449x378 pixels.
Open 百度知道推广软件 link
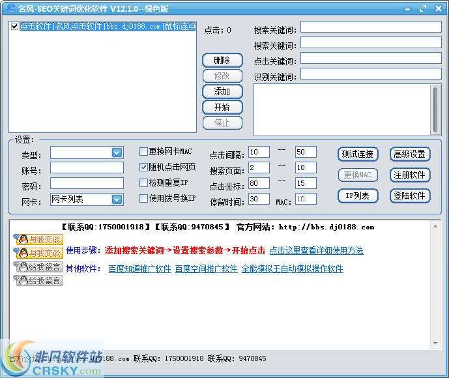(139, 269)
